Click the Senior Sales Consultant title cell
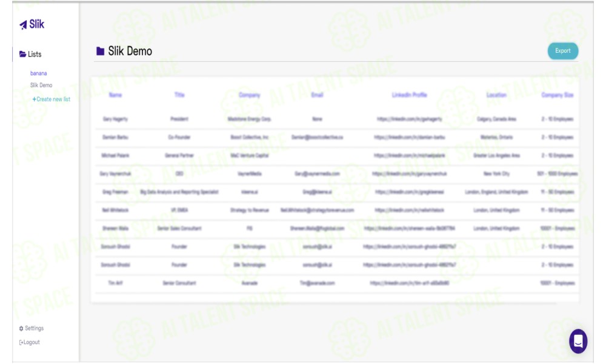This screenshot has width=606, height=364. tap(179, 228)
